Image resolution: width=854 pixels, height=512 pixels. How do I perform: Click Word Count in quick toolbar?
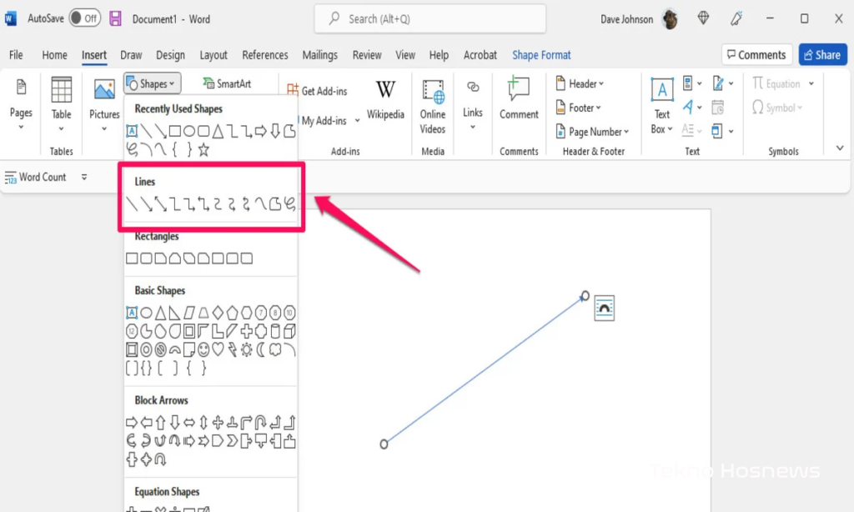[35, 177]
